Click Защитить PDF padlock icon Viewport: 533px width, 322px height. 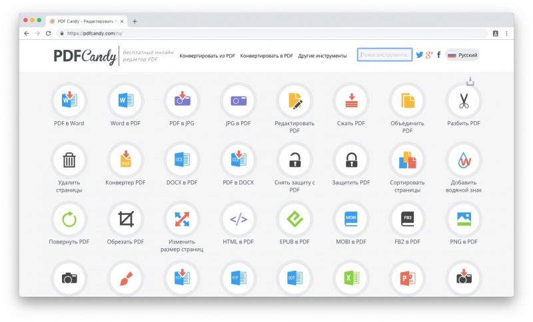351,160
